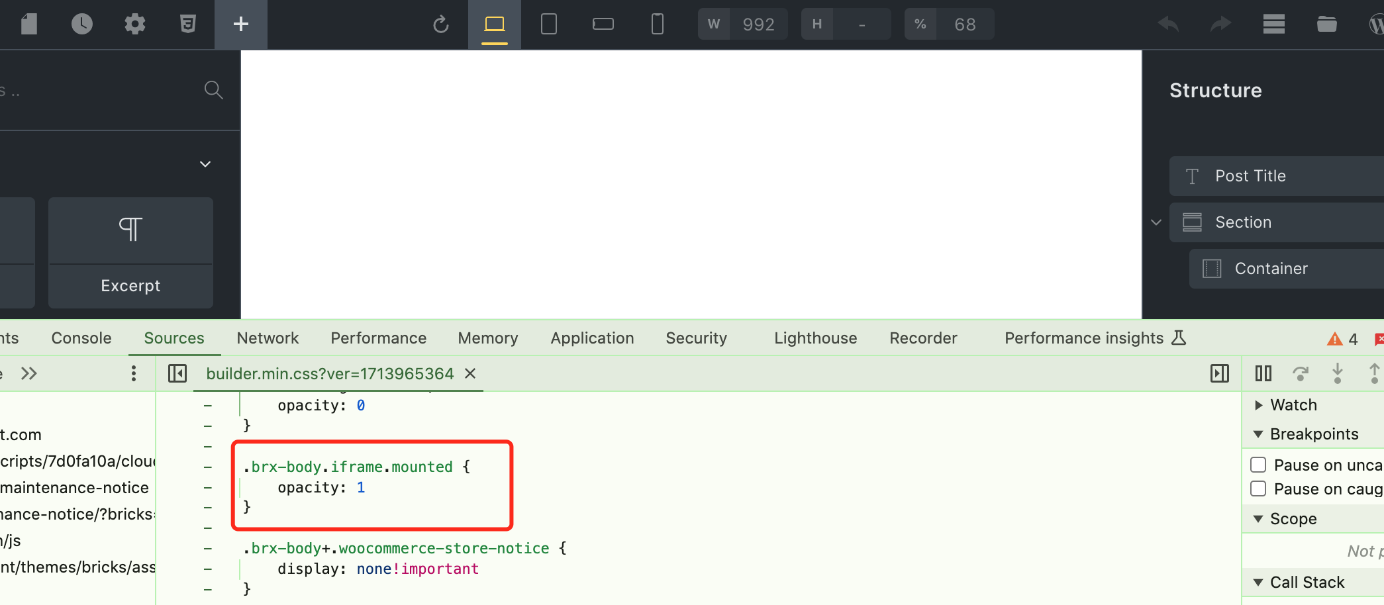Enable Pause on caught exceptions
This screenshot has height=605, width=1384.
click(1258, 489)
